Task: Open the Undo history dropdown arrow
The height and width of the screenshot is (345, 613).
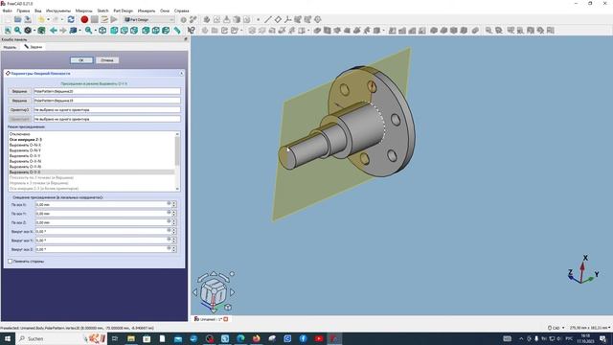Action: [49, 19]
